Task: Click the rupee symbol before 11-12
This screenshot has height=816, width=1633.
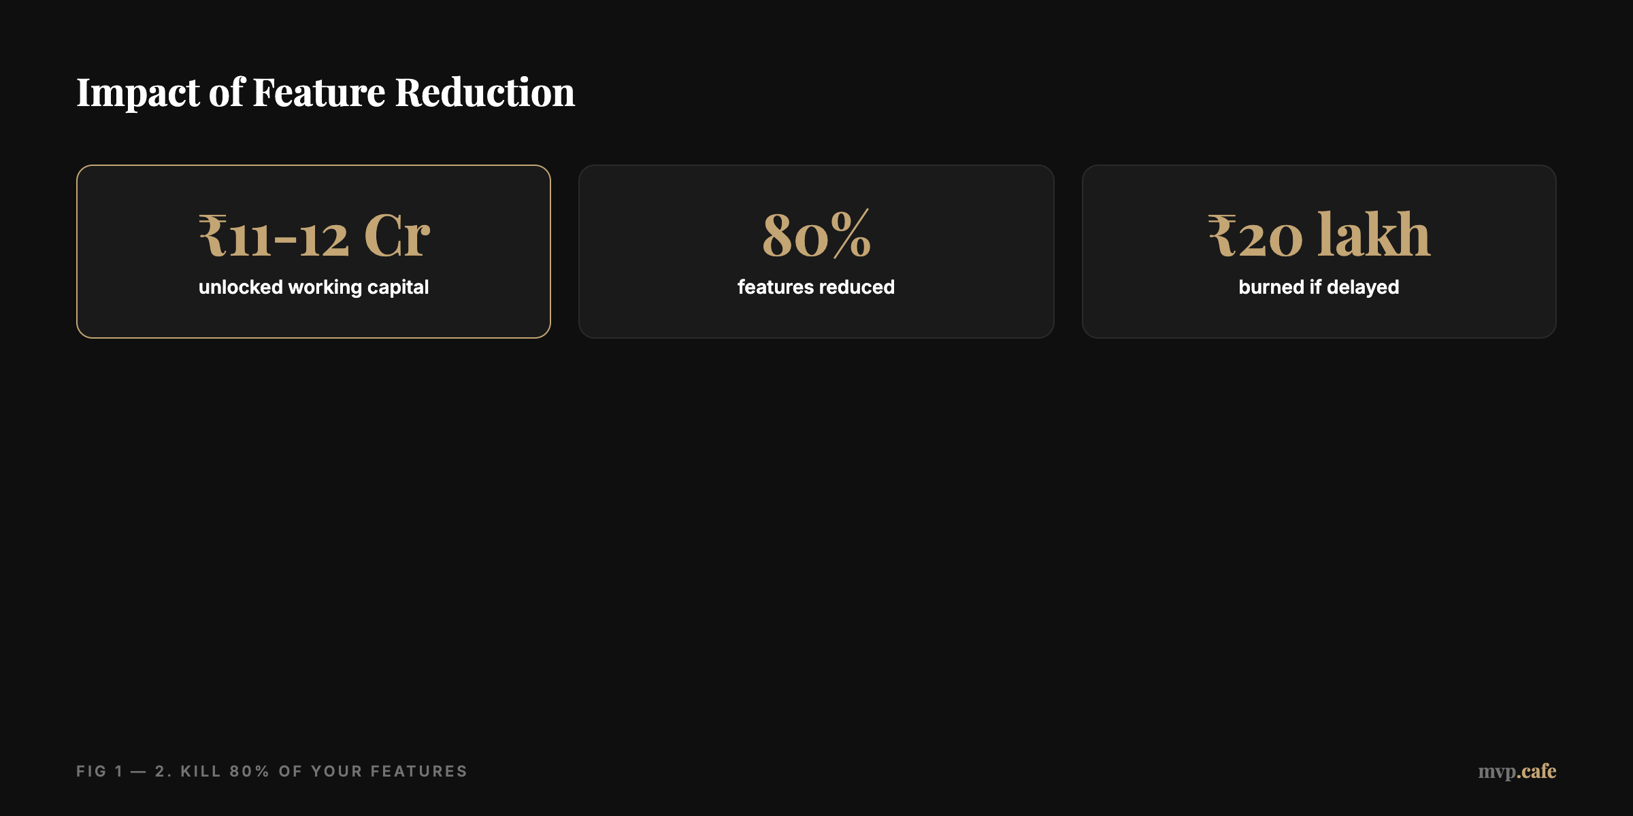Action: point(212,236)
